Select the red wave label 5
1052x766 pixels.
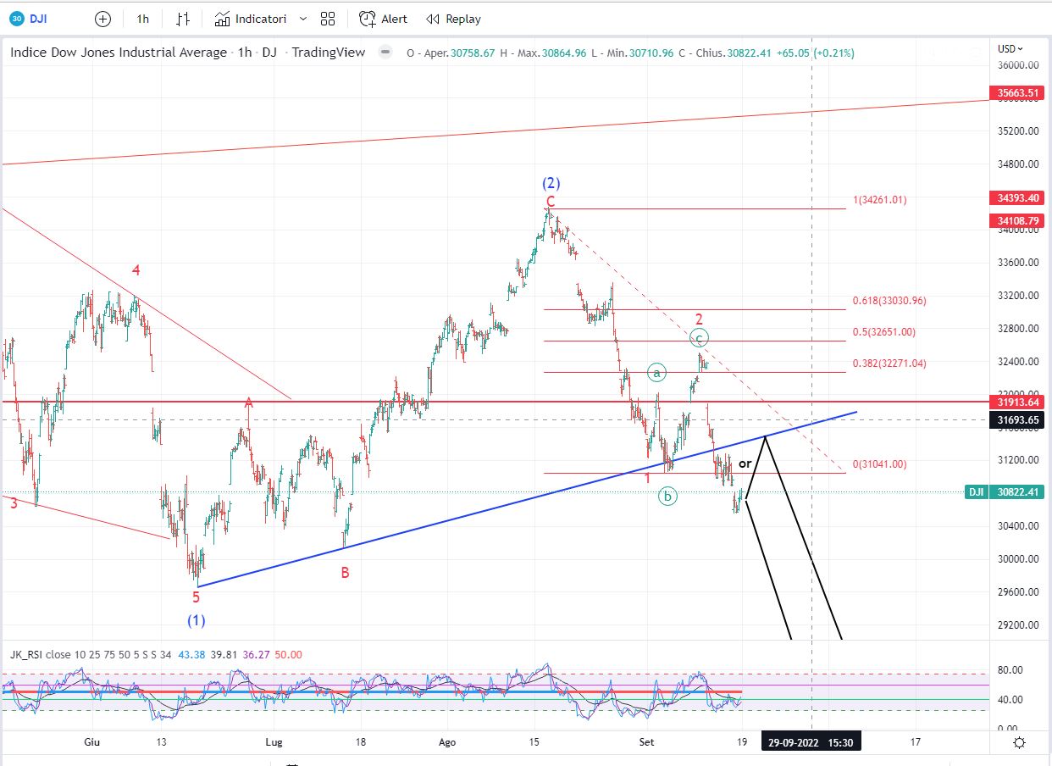(x=196, y=597)
